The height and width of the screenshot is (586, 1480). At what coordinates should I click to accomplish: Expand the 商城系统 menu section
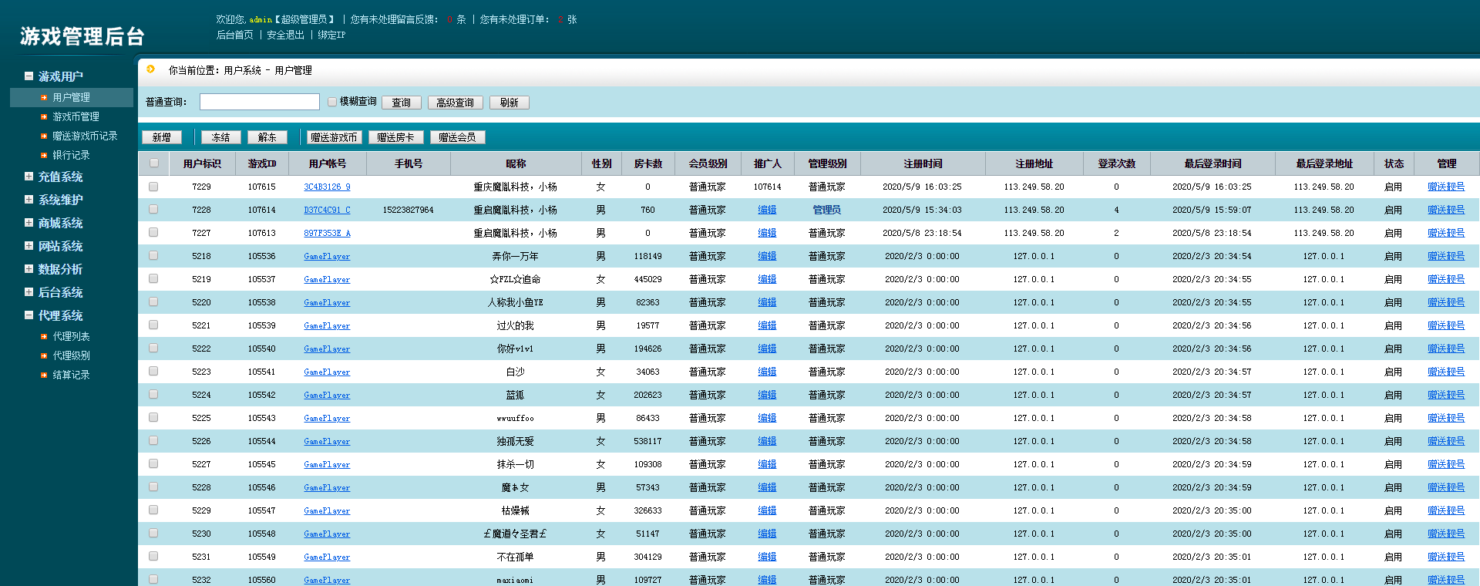(x=29, y=223)
